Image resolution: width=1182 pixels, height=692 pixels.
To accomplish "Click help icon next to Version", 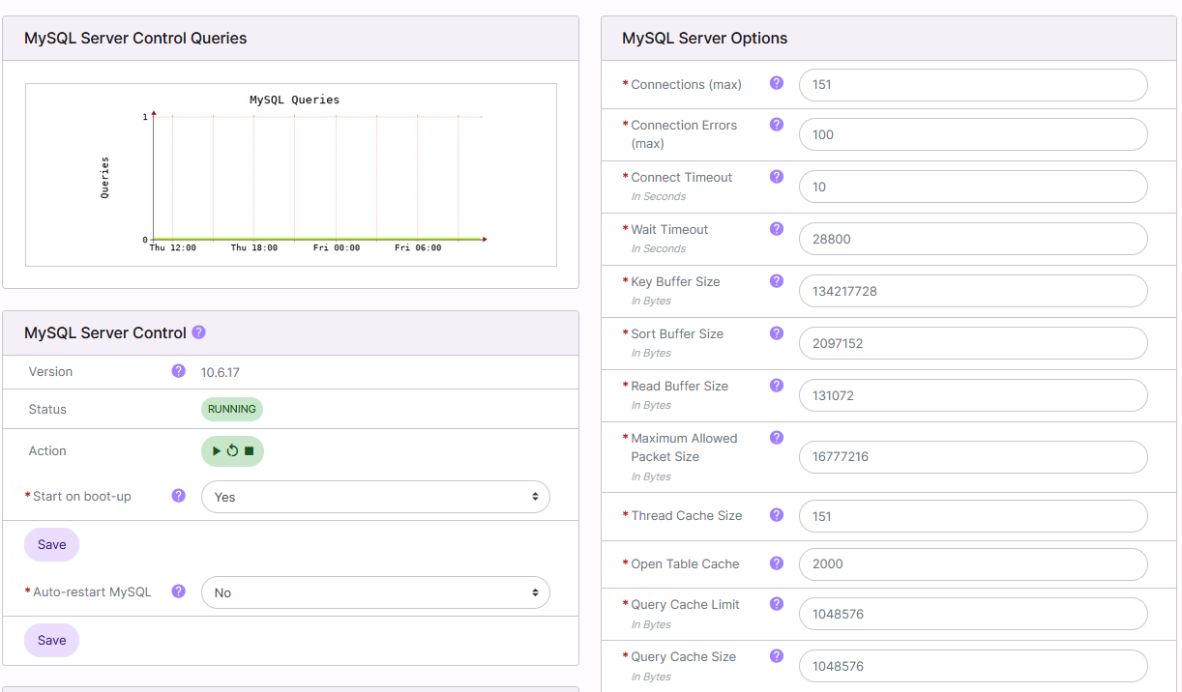I will (x=178, y=370).
